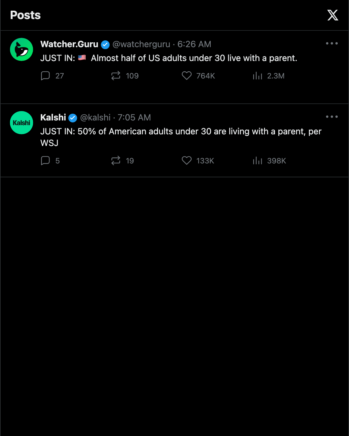Visit @kalshi handle
Image resolution: width=349 pixels, height=436 pixels.
pyautogui.click(x=95, y=118)
